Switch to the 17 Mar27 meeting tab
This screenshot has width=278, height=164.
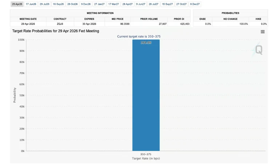point(113,4)
